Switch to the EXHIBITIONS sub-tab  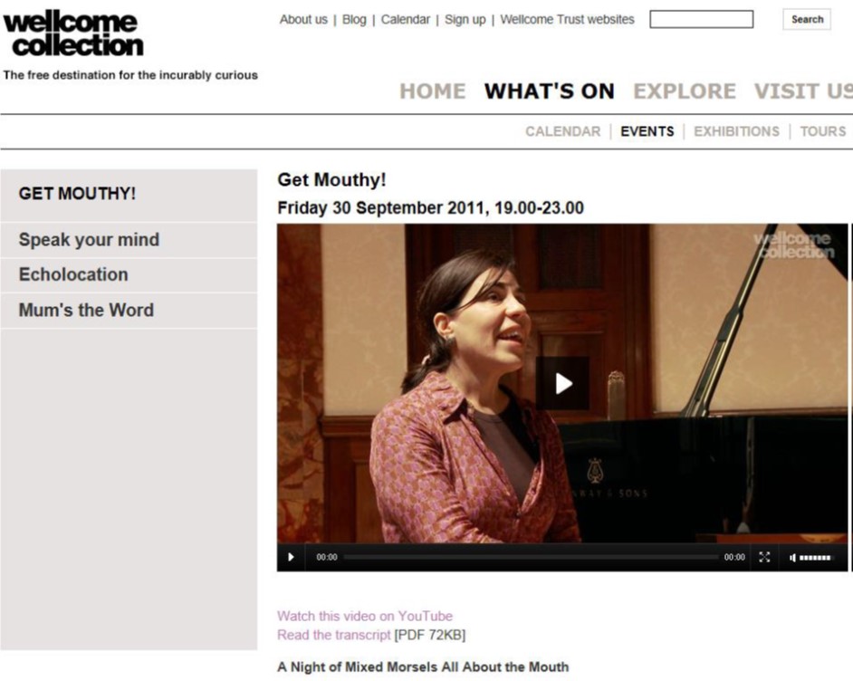[736, 131]
